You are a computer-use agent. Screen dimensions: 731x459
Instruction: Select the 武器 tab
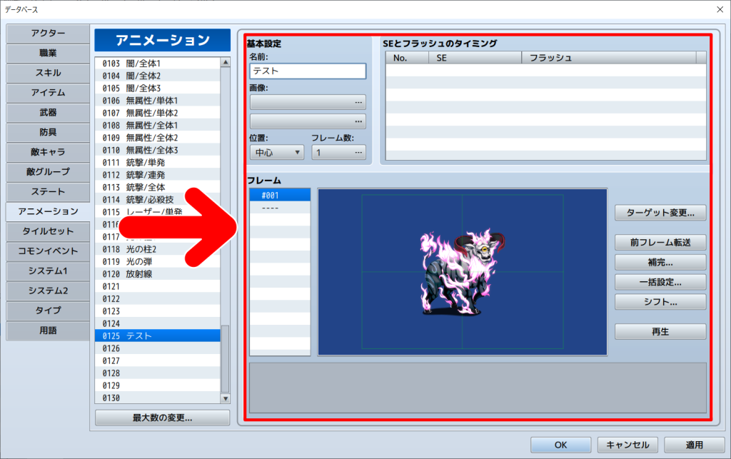coord(48,112)
